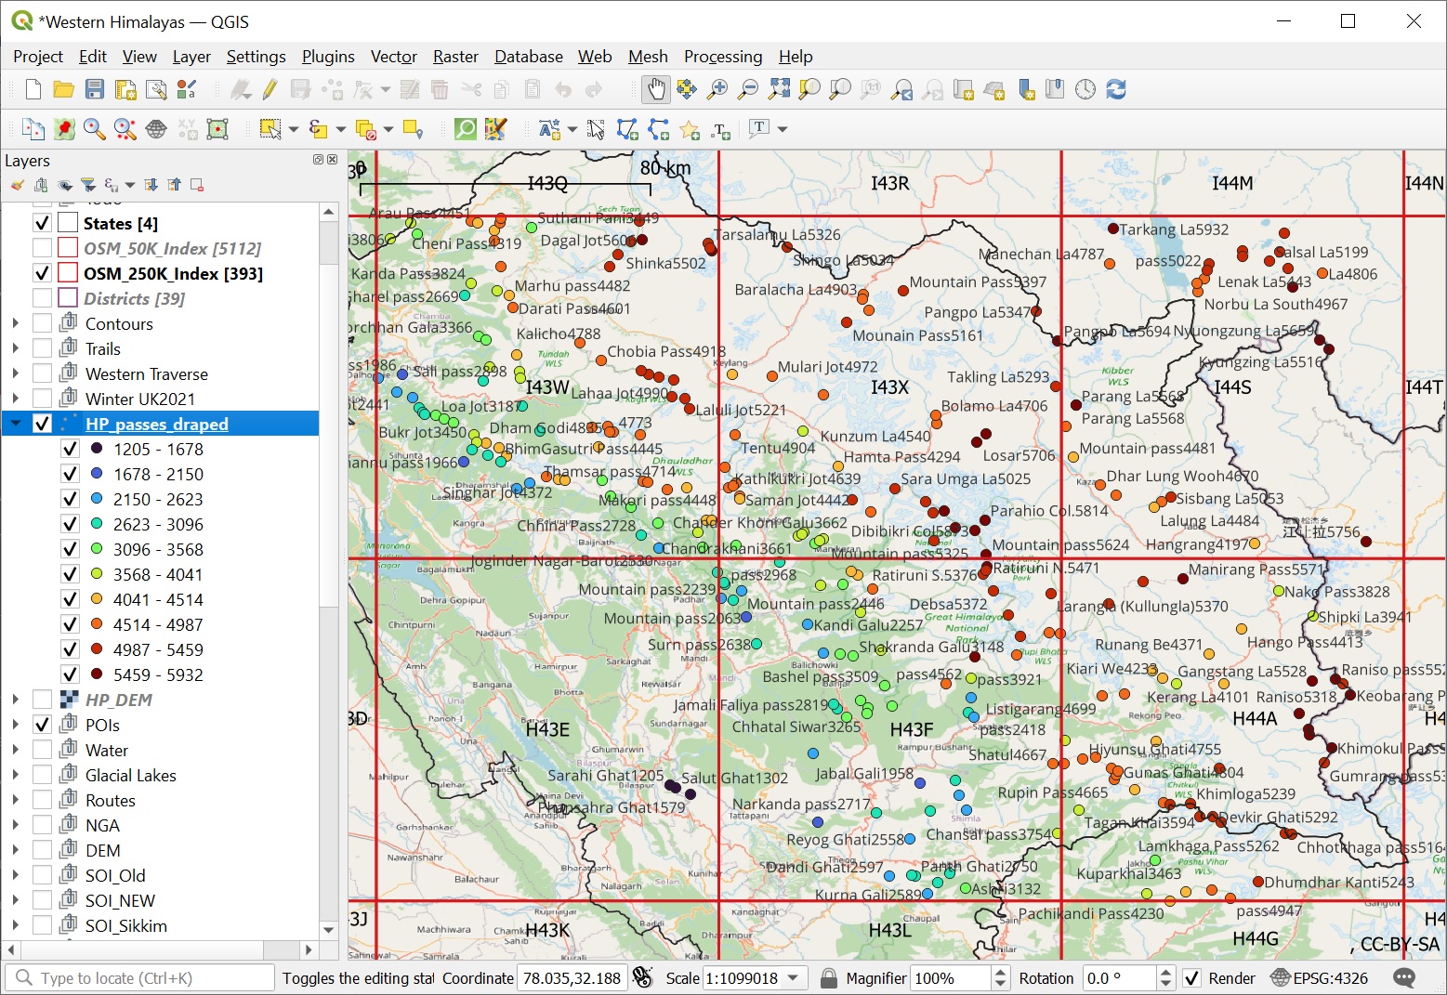1447x995 pixels.
Task: Click the Zoom In magnifier tool
Action: point(717,89)
